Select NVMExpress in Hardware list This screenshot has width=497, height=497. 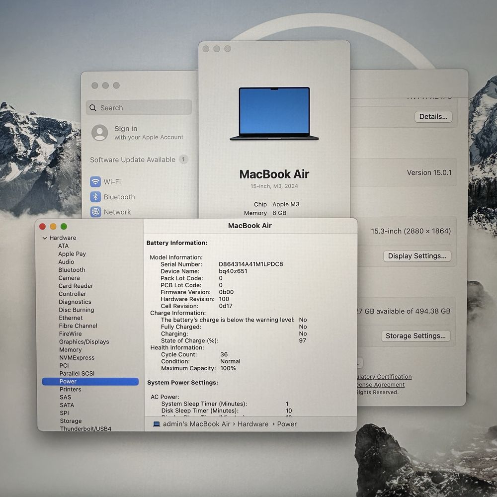coord(77,357)
